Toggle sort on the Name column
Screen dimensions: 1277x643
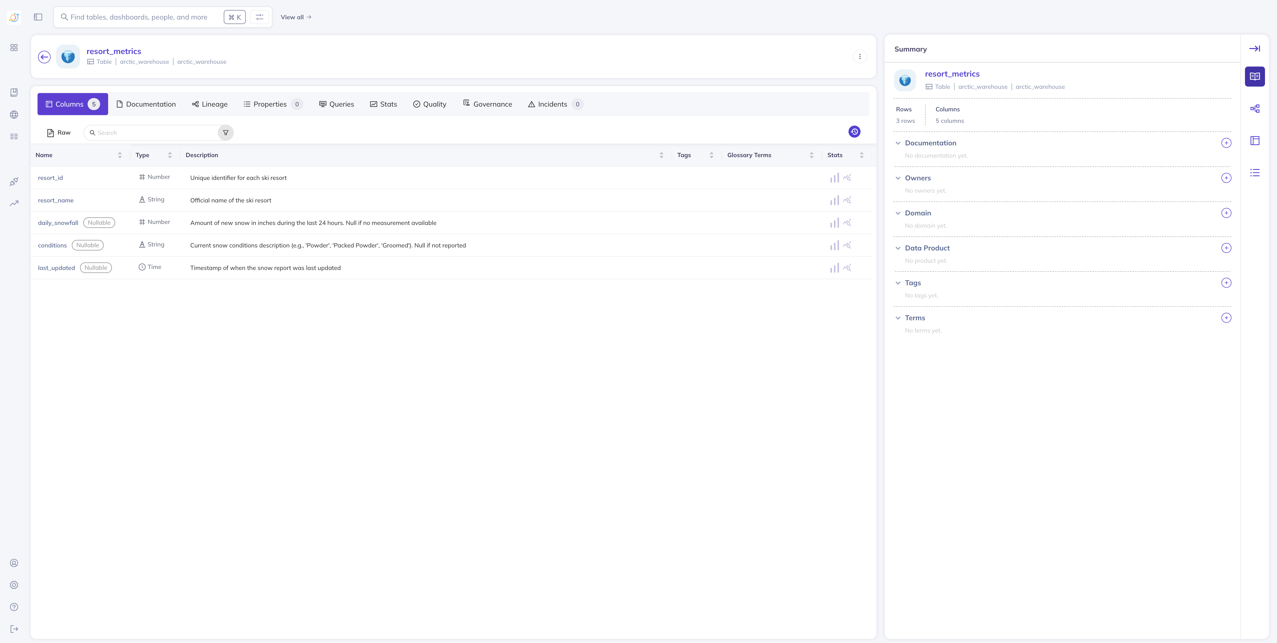pyautogui.click(x=119, y=155)
